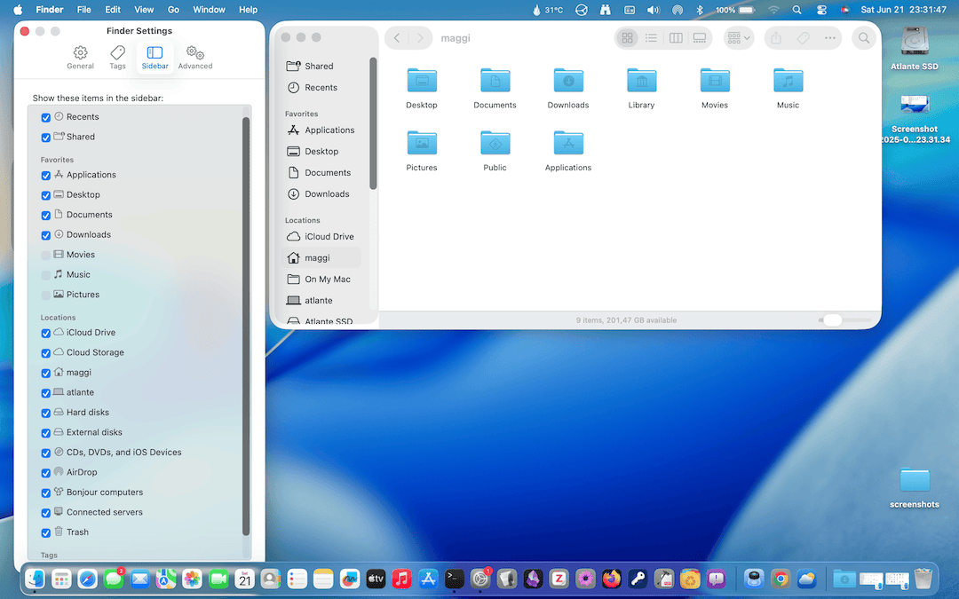Switch to list view in Finder toolbar

(x=651, y=38)
